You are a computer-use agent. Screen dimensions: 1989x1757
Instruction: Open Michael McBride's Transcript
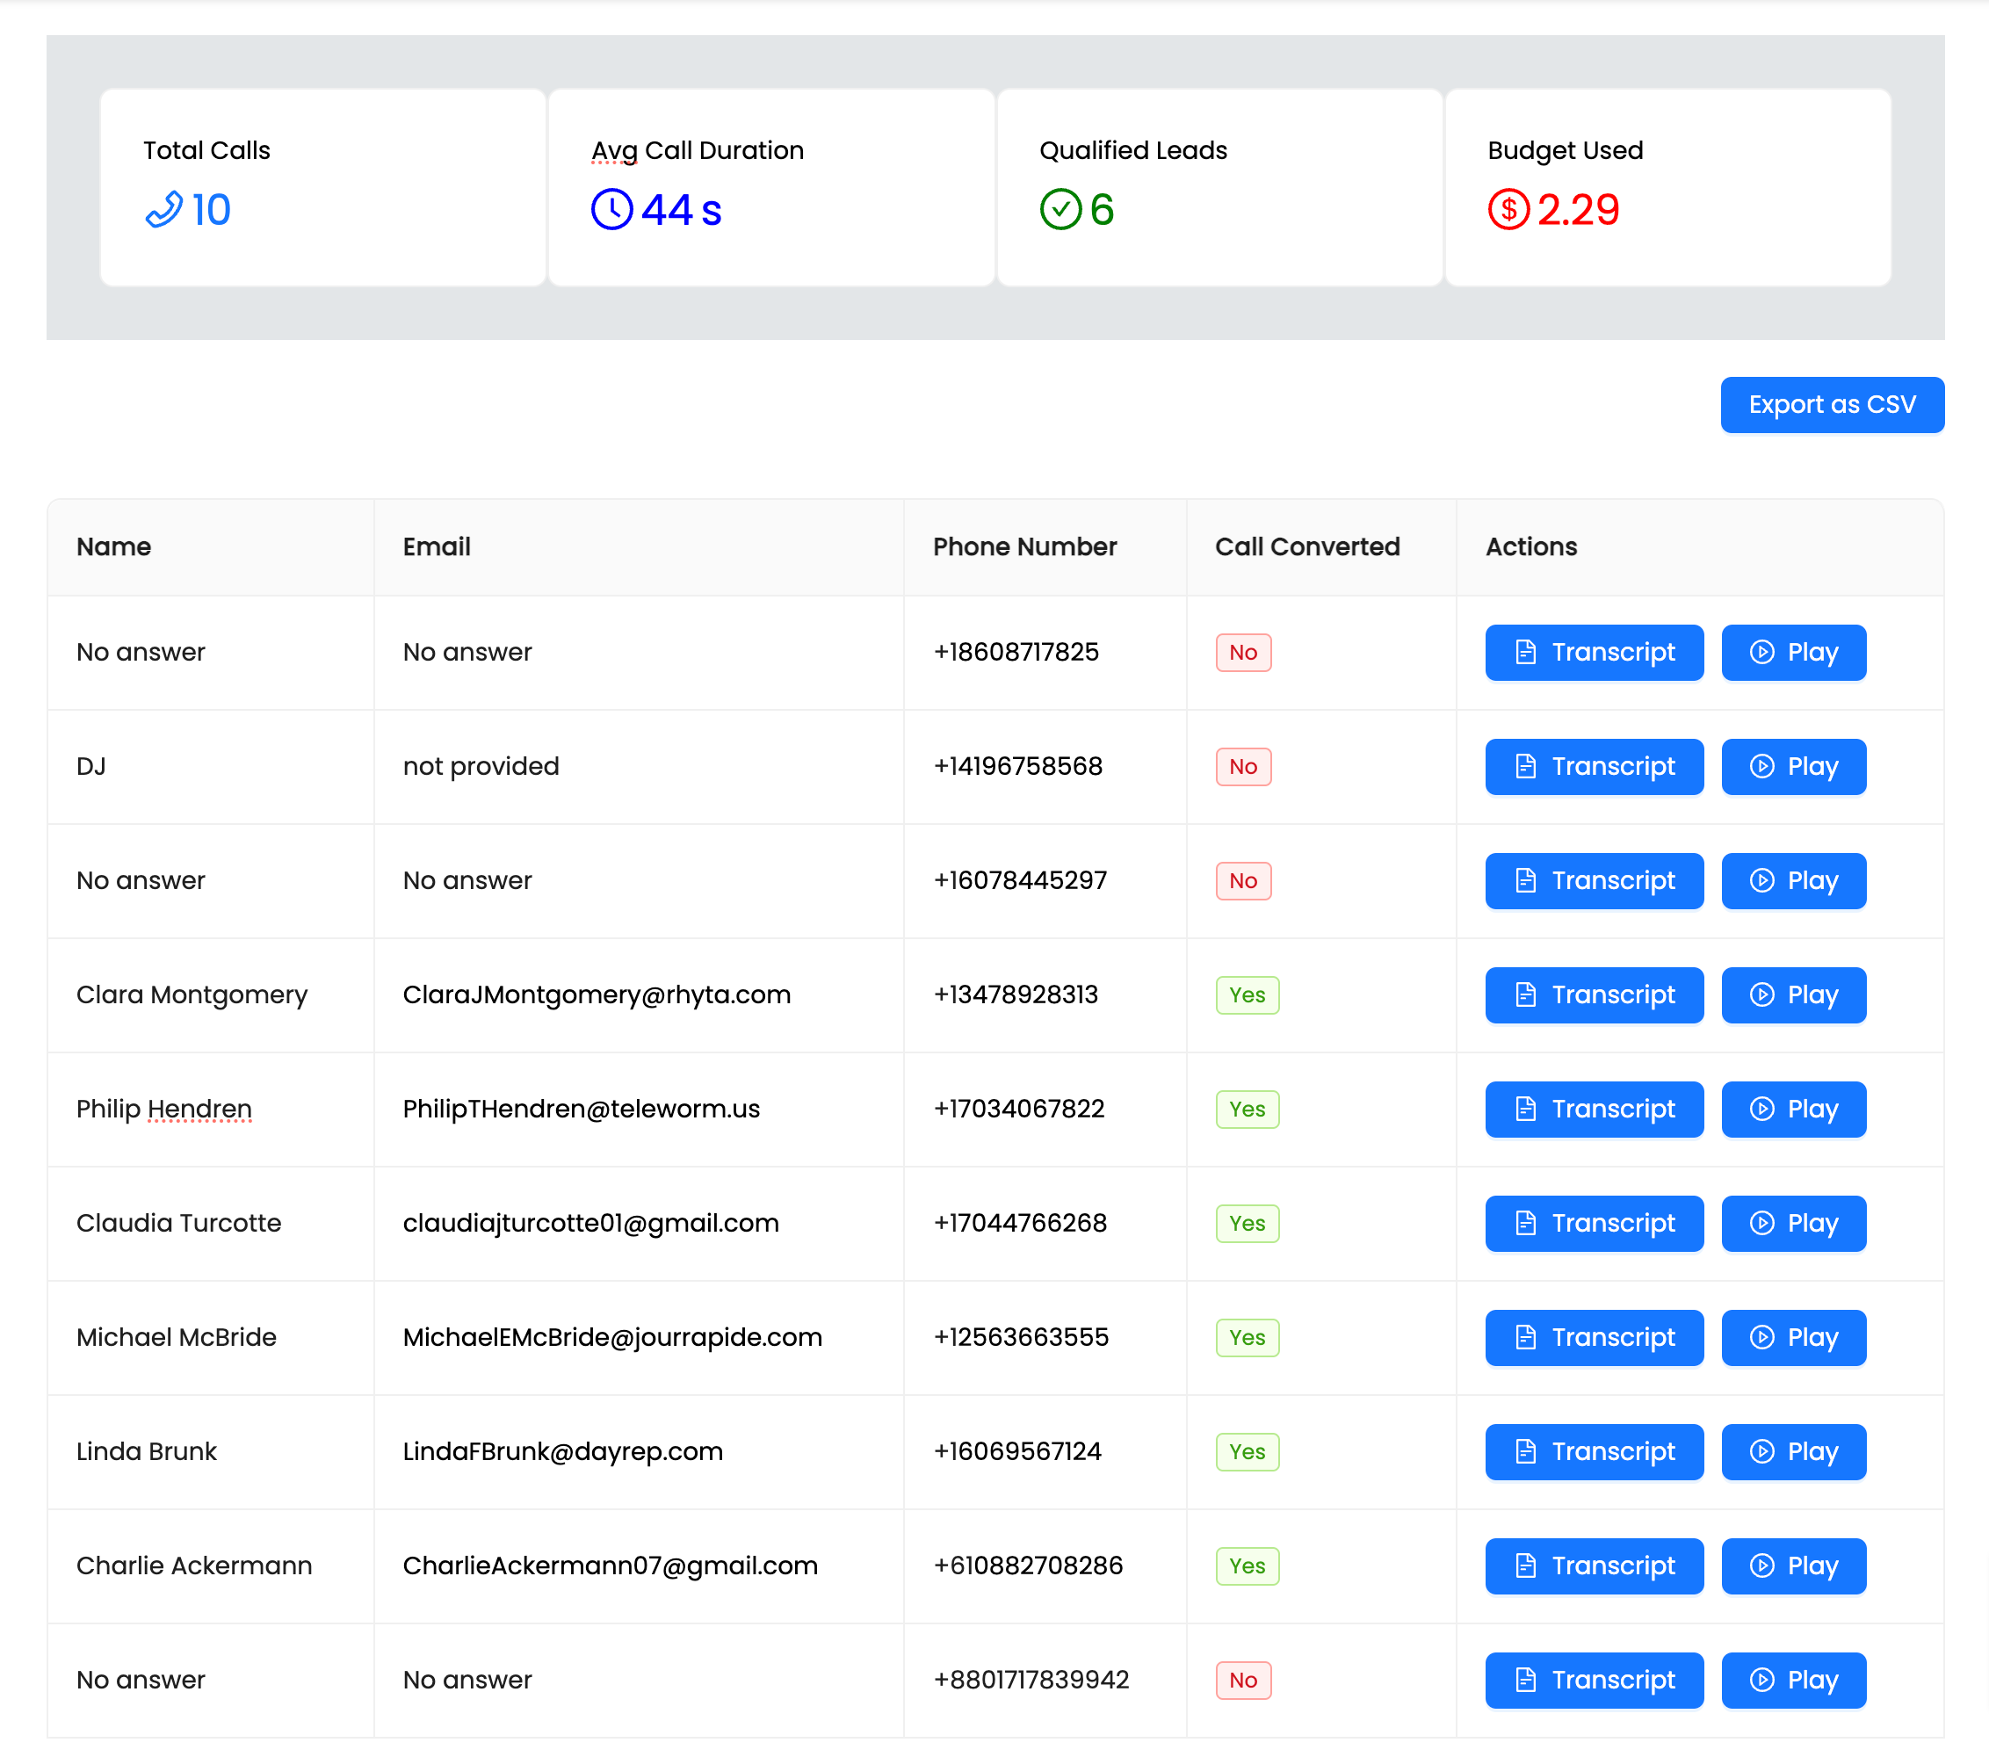point(1594,1338)
